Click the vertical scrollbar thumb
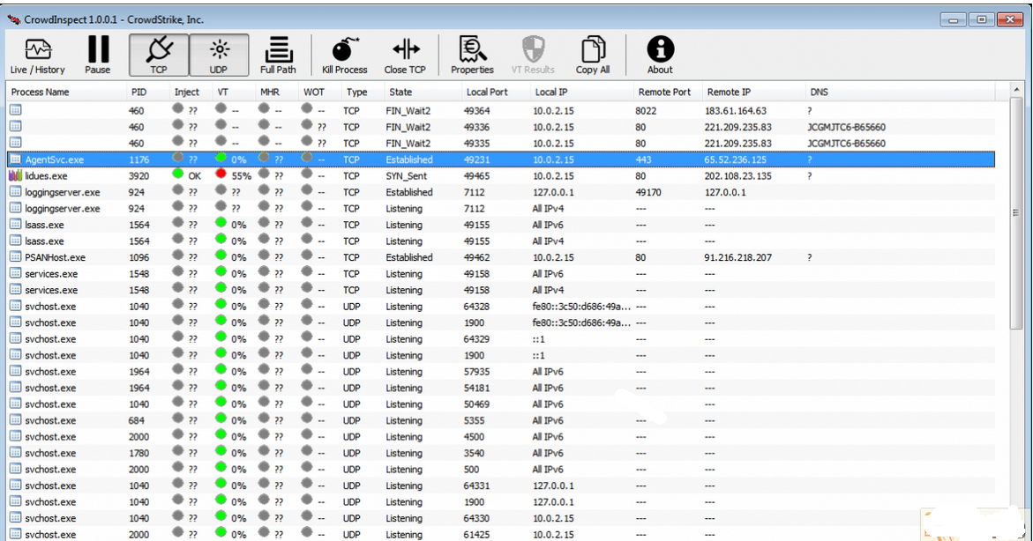The width and height of the screenshot is (1033, 541). click(1015, 213)
